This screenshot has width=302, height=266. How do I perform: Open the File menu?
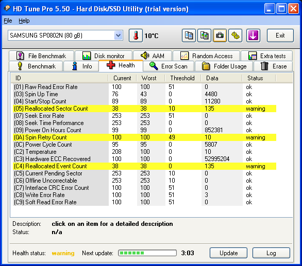(8, 21)
